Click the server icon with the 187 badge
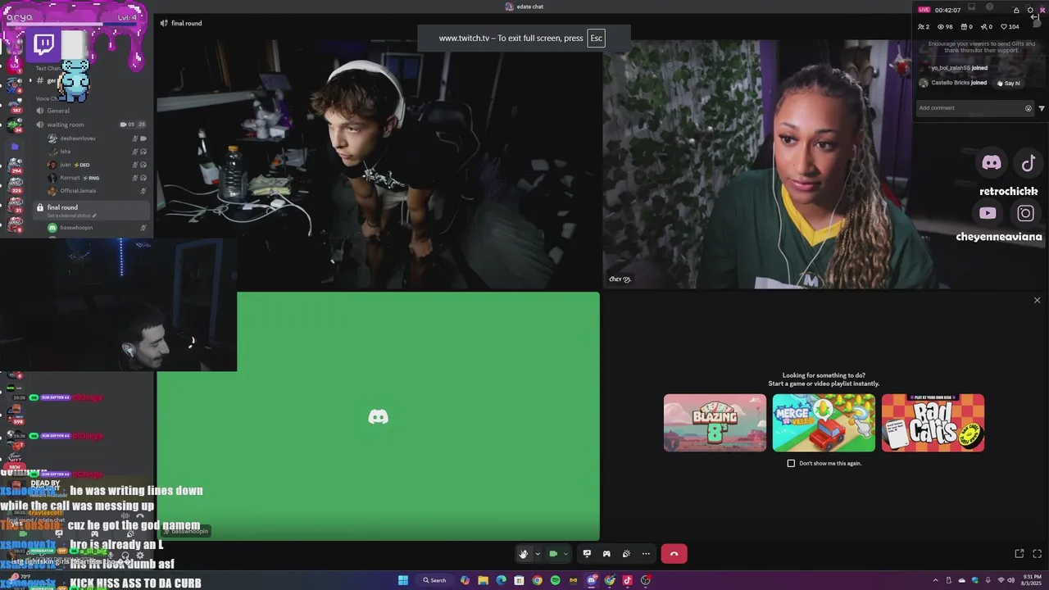This screenshot has height=590, width=1049. (14, 104)
